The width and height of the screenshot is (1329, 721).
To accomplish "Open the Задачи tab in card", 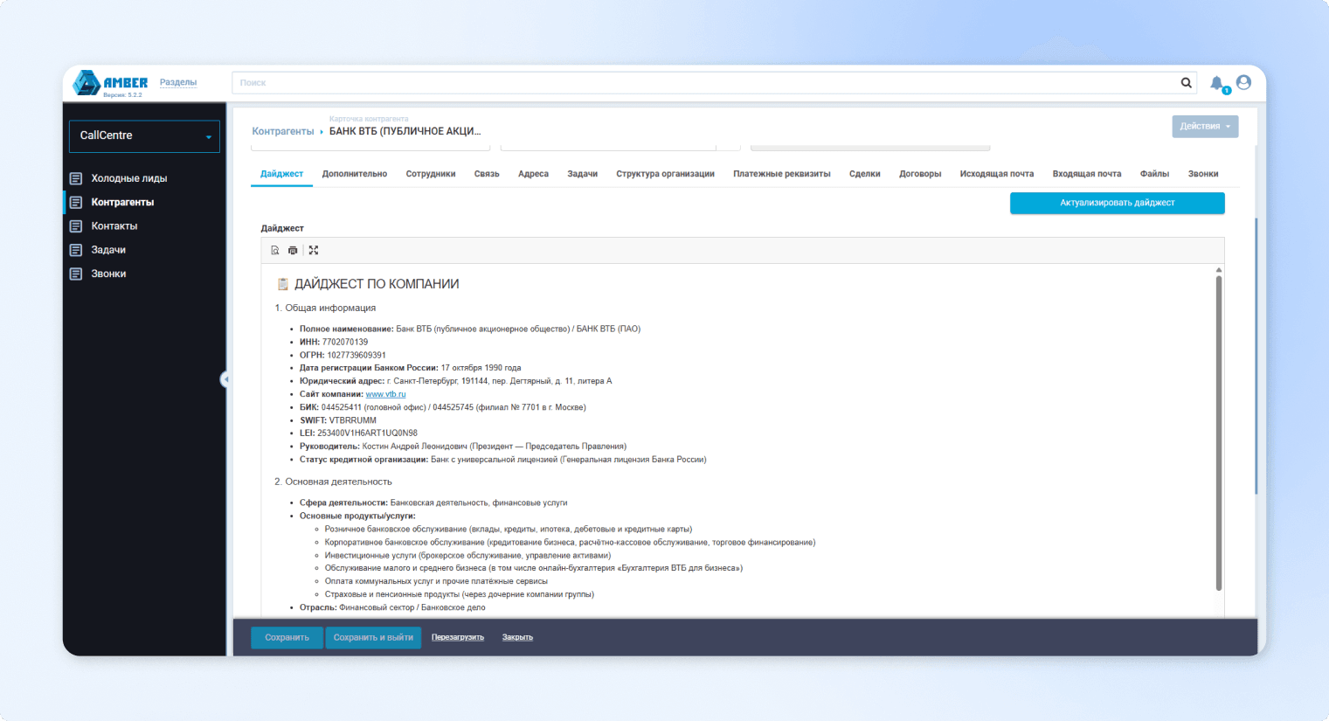I will tap(583, 174).
